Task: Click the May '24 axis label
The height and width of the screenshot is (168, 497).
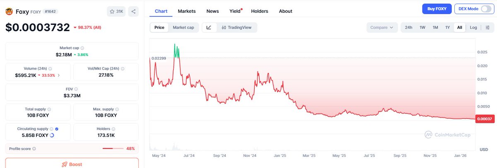Action: click(159, 156)
